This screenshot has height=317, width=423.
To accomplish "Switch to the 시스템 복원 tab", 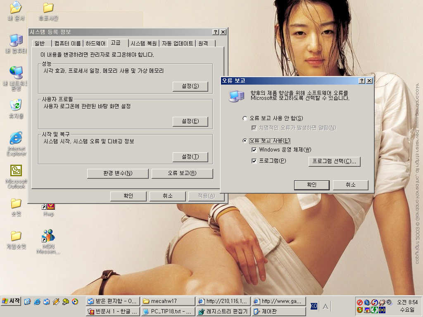I will click(x=143, y=43).
